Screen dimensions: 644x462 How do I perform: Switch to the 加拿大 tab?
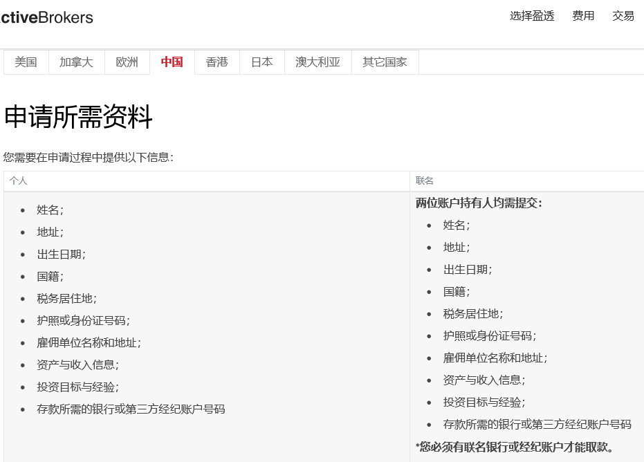click(76, 62)
